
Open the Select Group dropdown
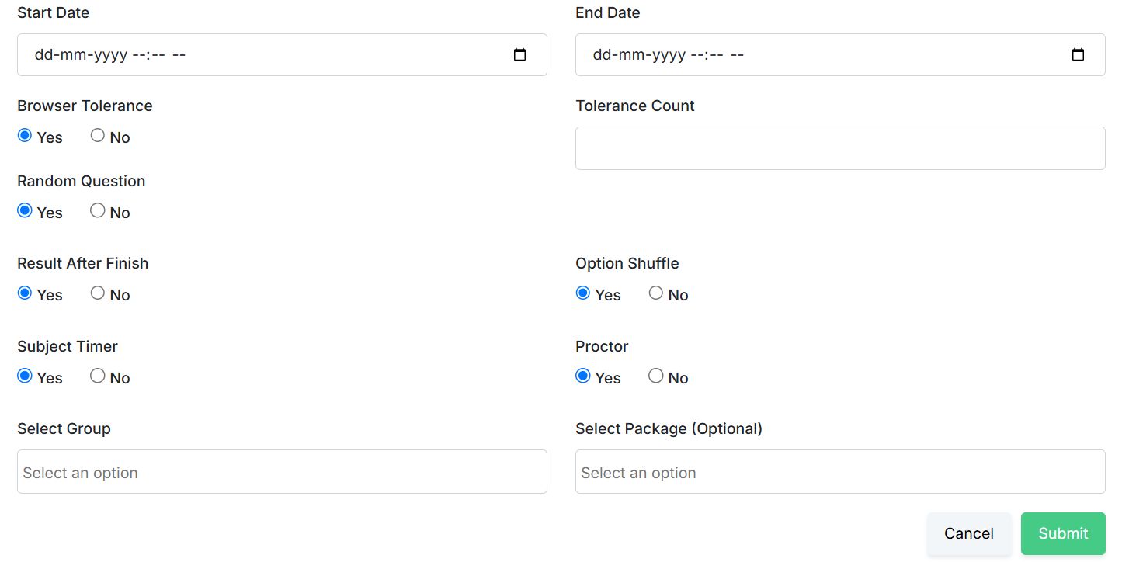click(x=282, y=472)
